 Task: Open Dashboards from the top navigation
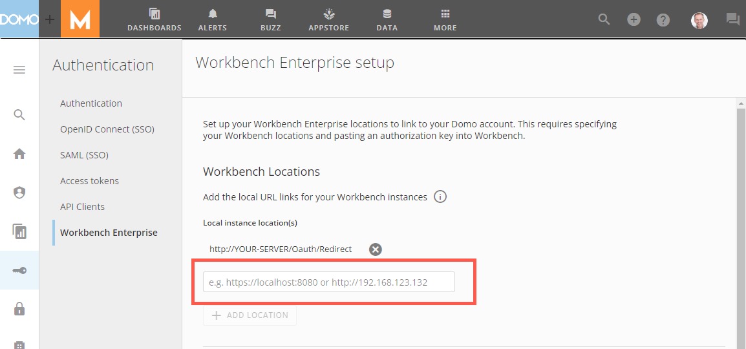click(x=154, y=20)
